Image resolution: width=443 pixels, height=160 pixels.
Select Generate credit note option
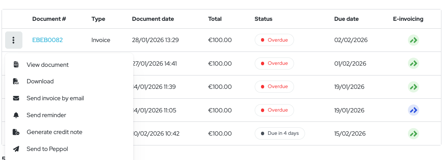tap(55, 132)
